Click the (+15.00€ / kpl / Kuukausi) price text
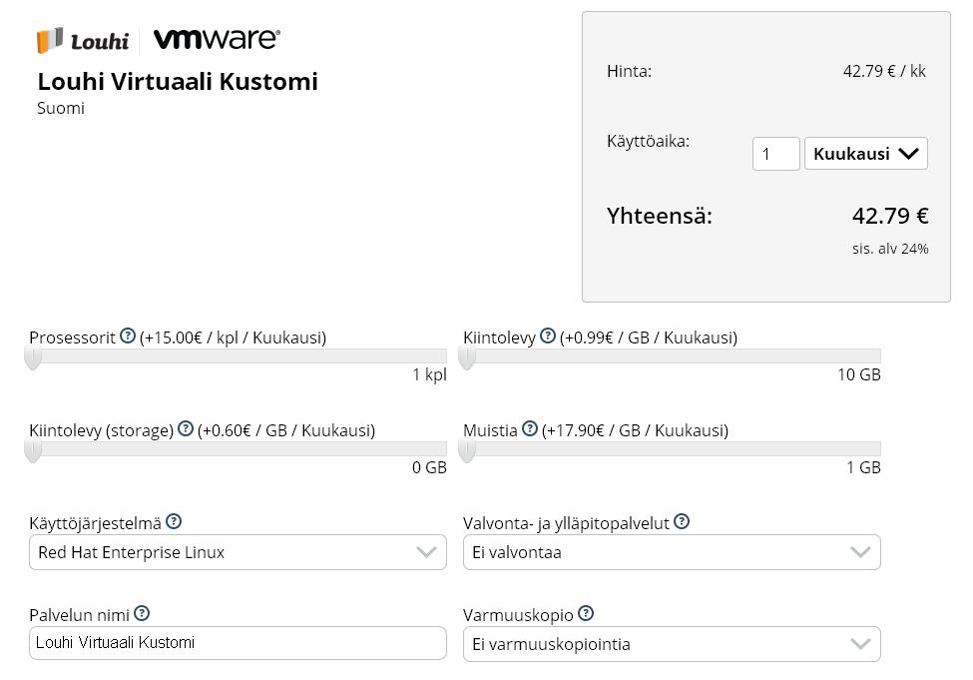This screenshot has height=680, width=973. click(233, 338)
